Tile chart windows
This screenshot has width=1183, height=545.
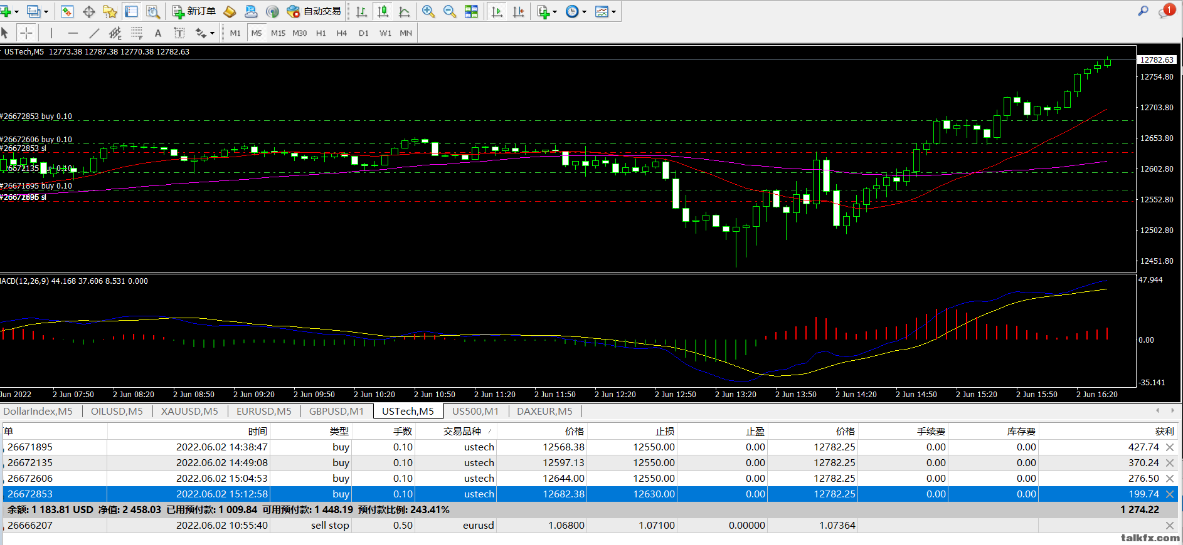pyautogui.click(x=471, y=11)
